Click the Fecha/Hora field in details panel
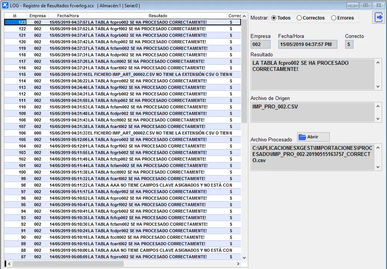 (x=307, y=44)
